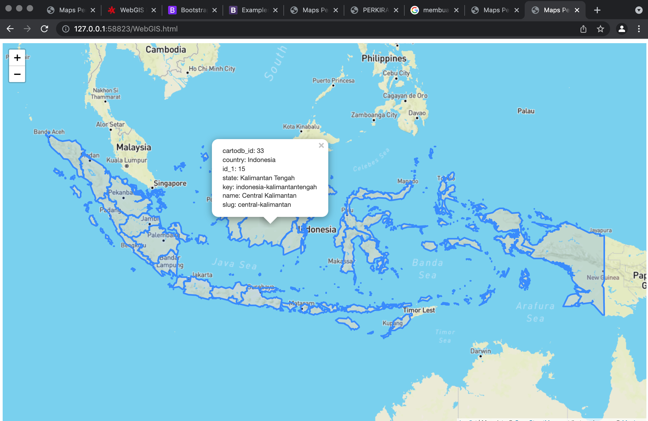This screenshot has height=421, width=648.
Task: Navigate back in browser history
Action: (10, 29)
